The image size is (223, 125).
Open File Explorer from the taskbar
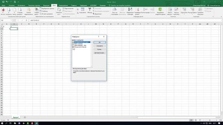click(x=15, y=123)
